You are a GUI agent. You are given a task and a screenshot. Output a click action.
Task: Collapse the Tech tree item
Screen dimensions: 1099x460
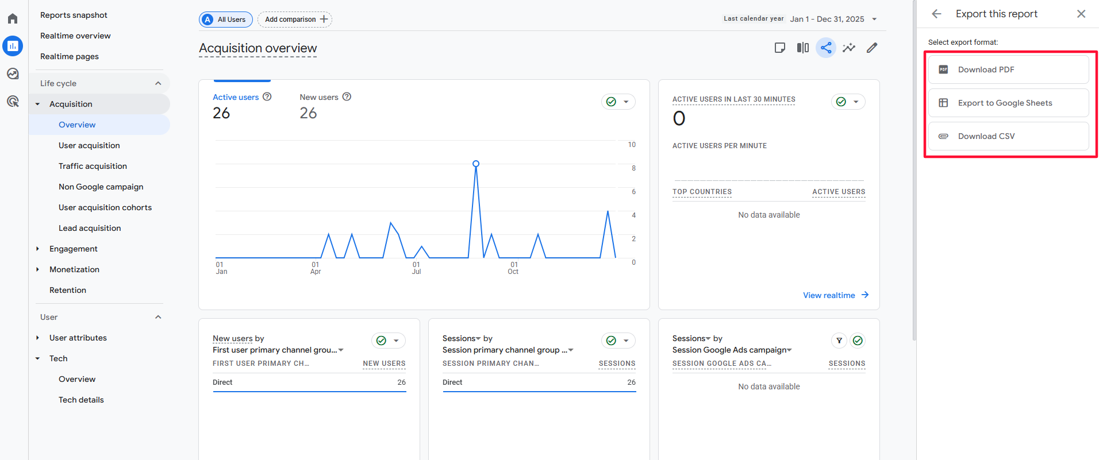click(x=38, y=358)
